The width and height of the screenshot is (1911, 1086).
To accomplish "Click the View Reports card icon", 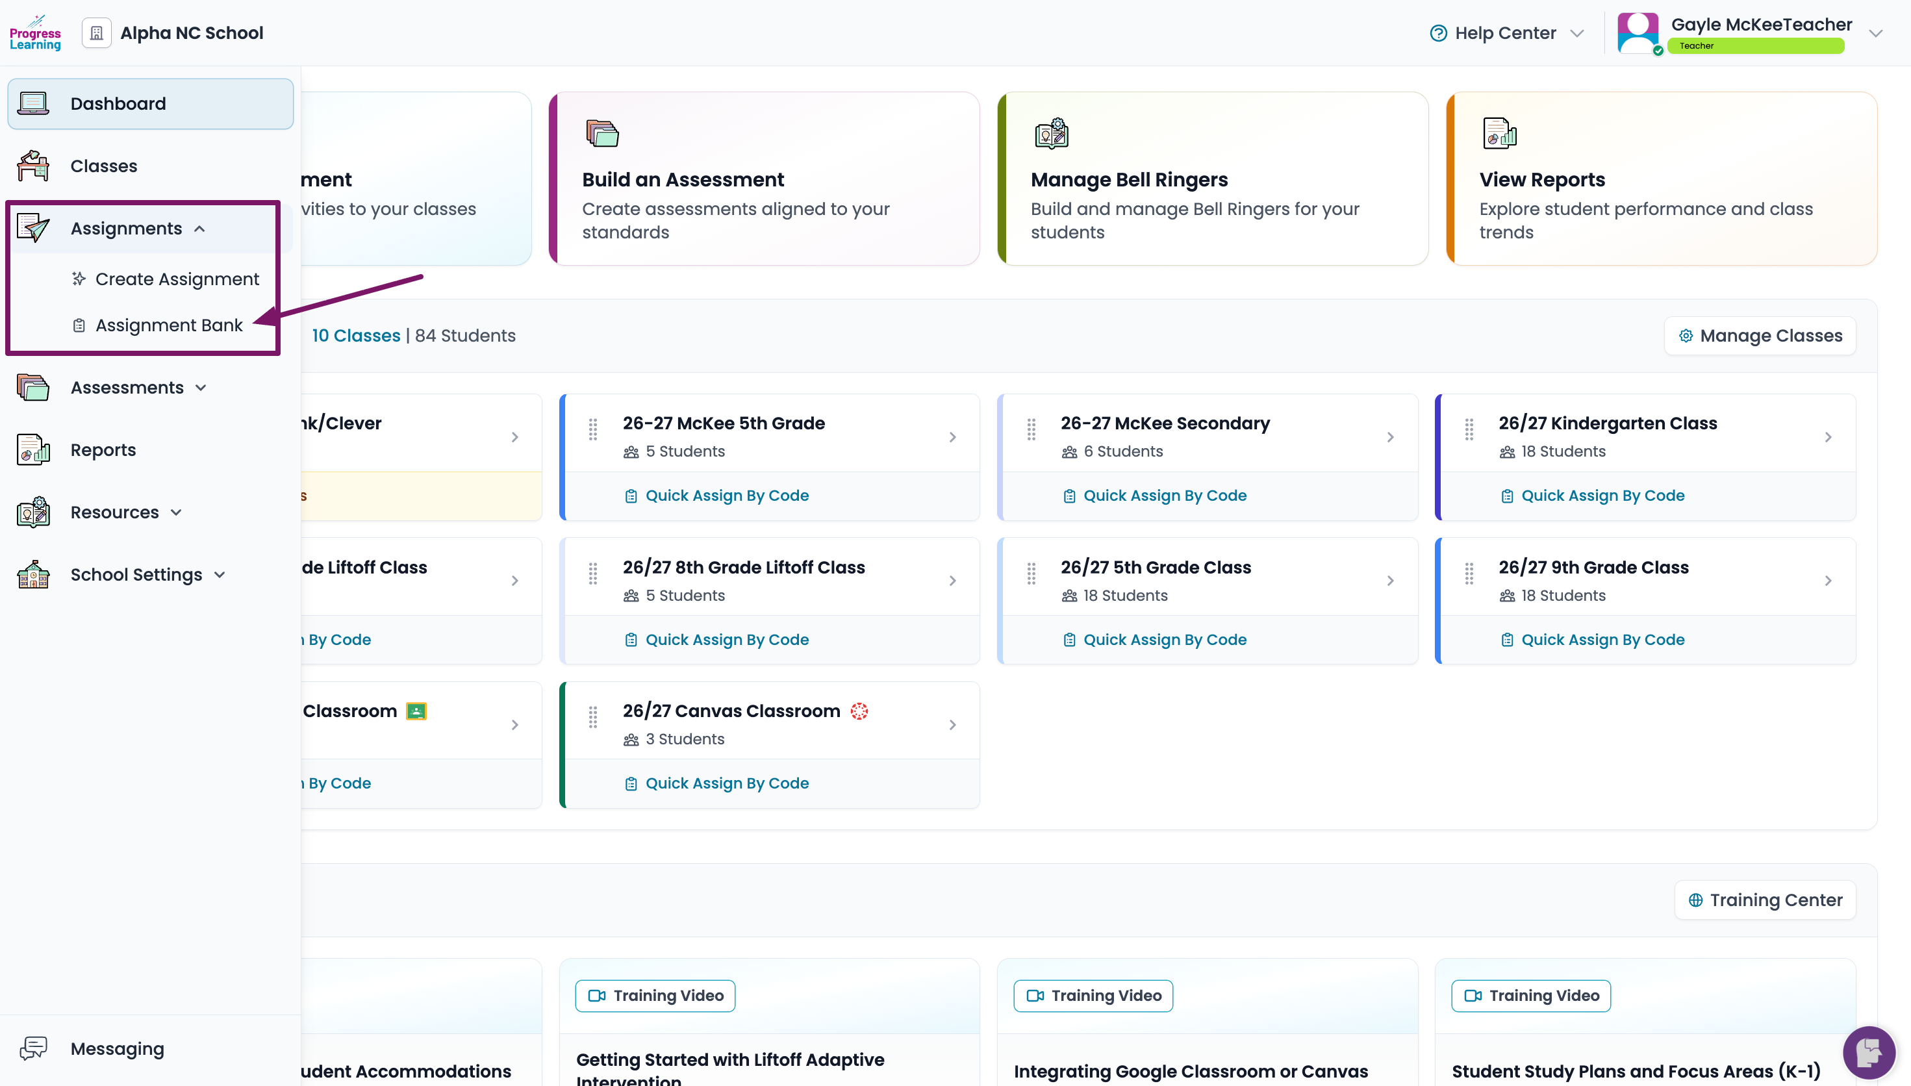I will (x=1499, y=134).
